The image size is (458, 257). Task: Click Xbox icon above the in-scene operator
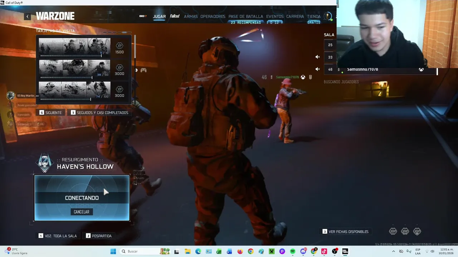pyautogui.click(x=303, y=77)
